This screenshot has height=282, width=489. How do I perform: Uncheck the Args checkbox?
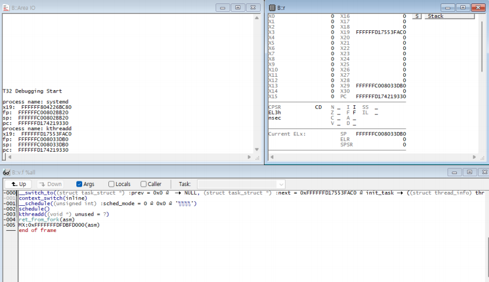(x=80, y=184)
